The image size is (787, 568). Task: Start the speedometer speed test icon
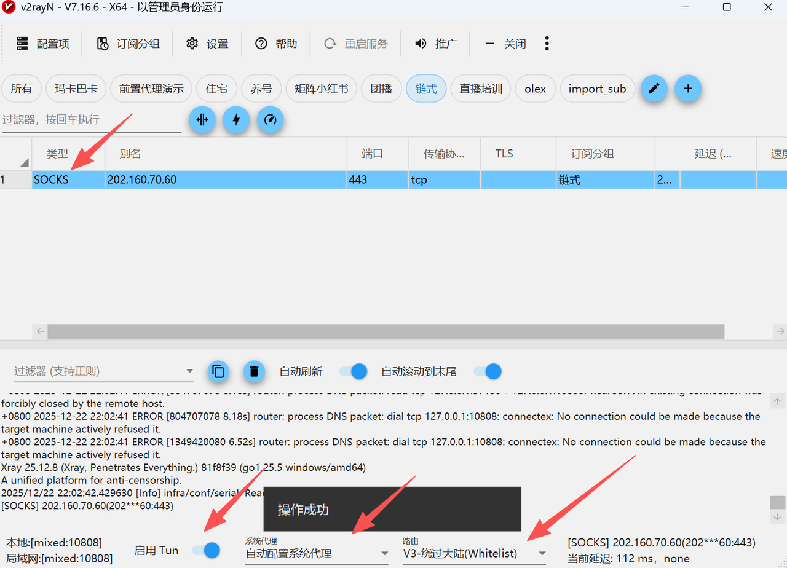pos(270,120)
